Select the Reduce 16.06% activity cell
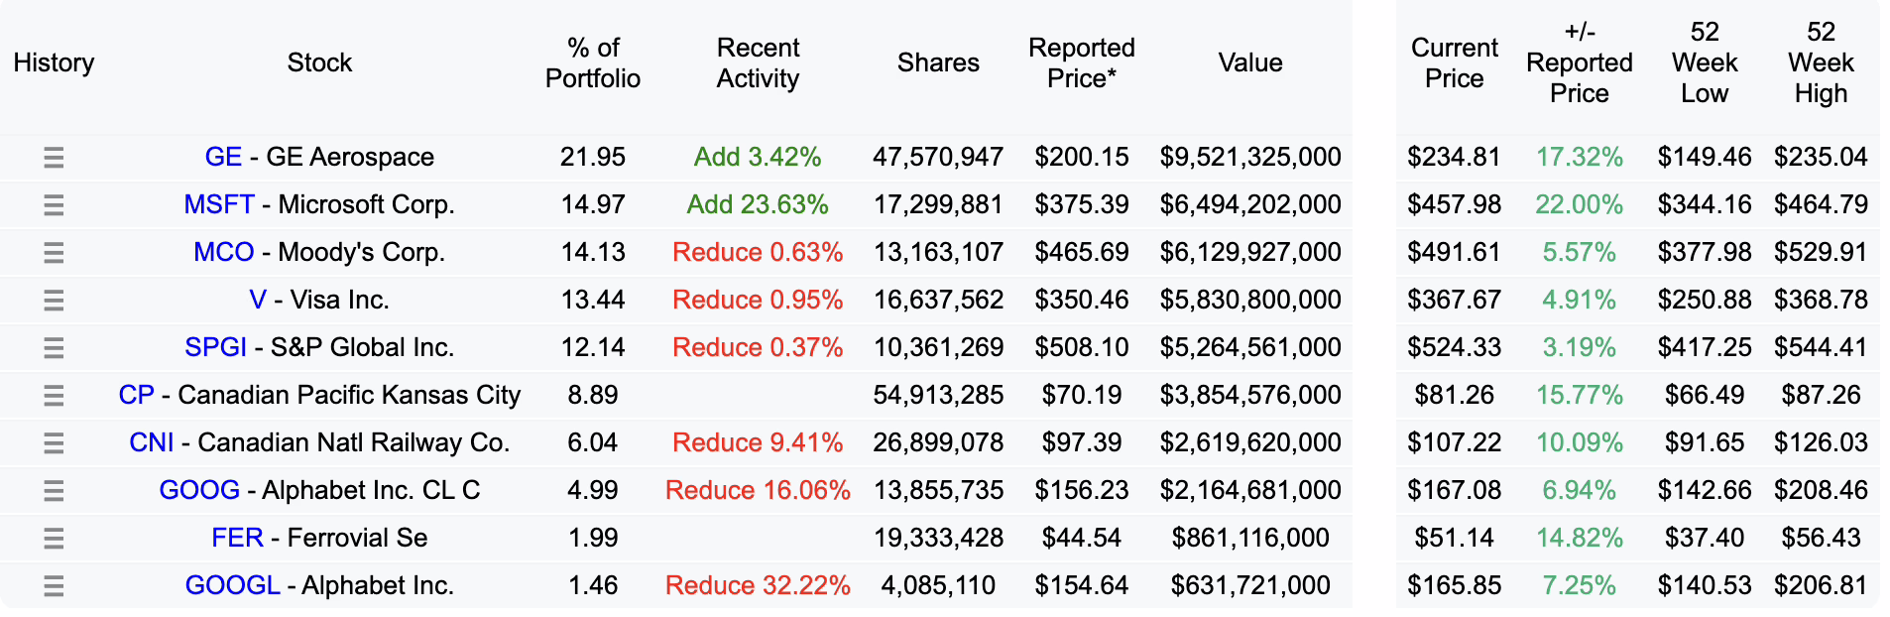Viewport: 1890px width, 617px height. tap(758, 490)
